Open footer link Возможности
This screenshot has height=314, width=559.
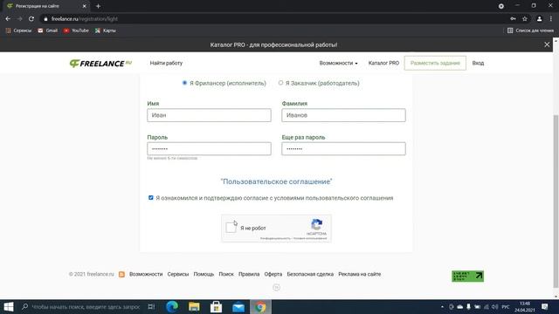tap(146, 274)
